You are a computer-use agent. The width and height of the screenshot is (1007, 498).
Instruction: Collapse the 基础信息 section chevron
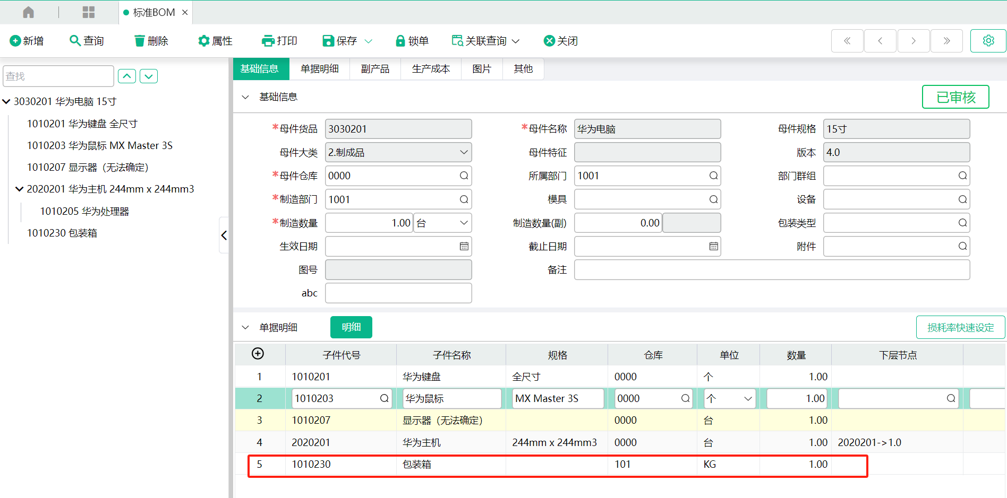[x=245, y=97]
